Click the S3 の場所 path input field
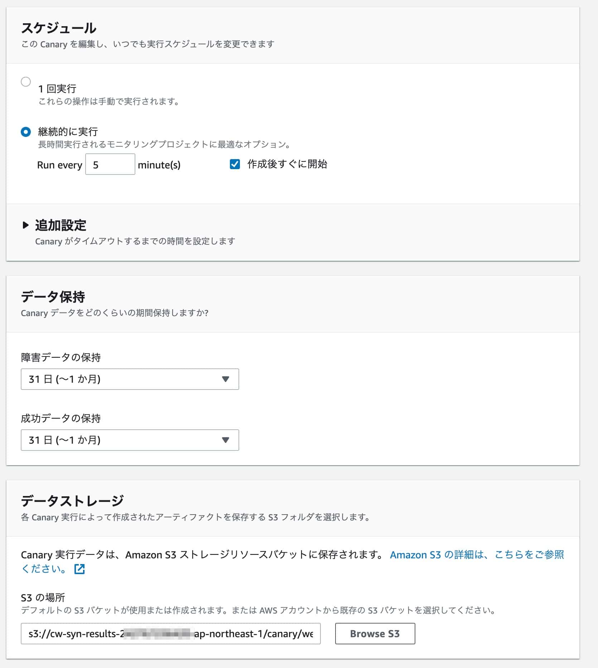 pyautogui.click(x=170, y=634)
